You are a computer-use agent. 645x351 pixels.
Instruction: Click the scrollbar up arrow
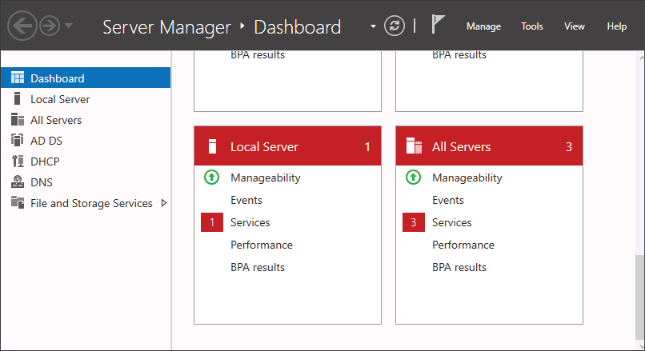tap(642, 58)
